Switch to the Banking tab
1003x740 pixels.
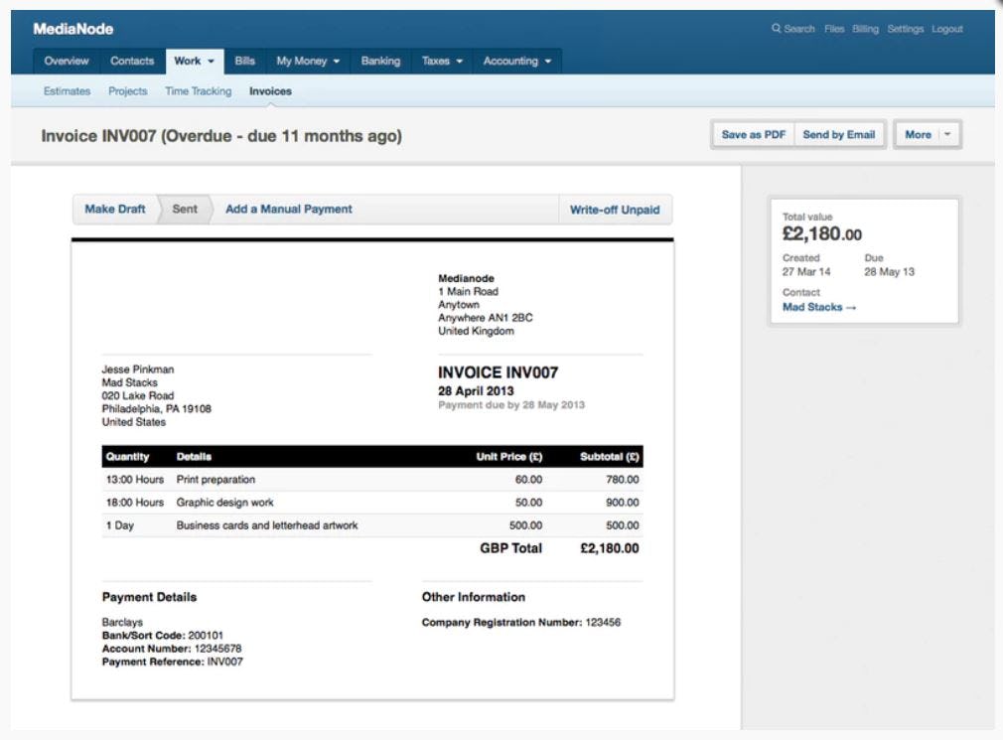point(380,61)
